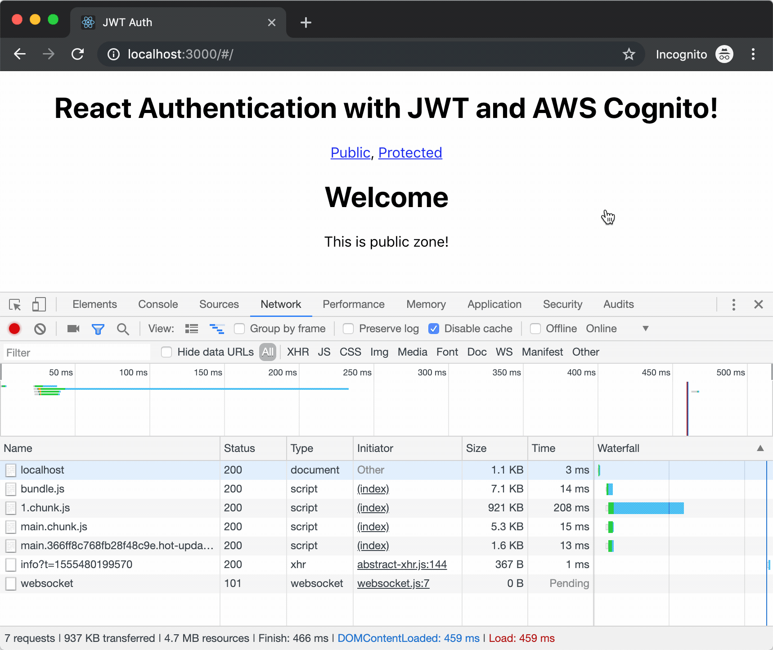Click the network Filter text field
Screen dimensions: 773x650
click(x=76, y=352)
